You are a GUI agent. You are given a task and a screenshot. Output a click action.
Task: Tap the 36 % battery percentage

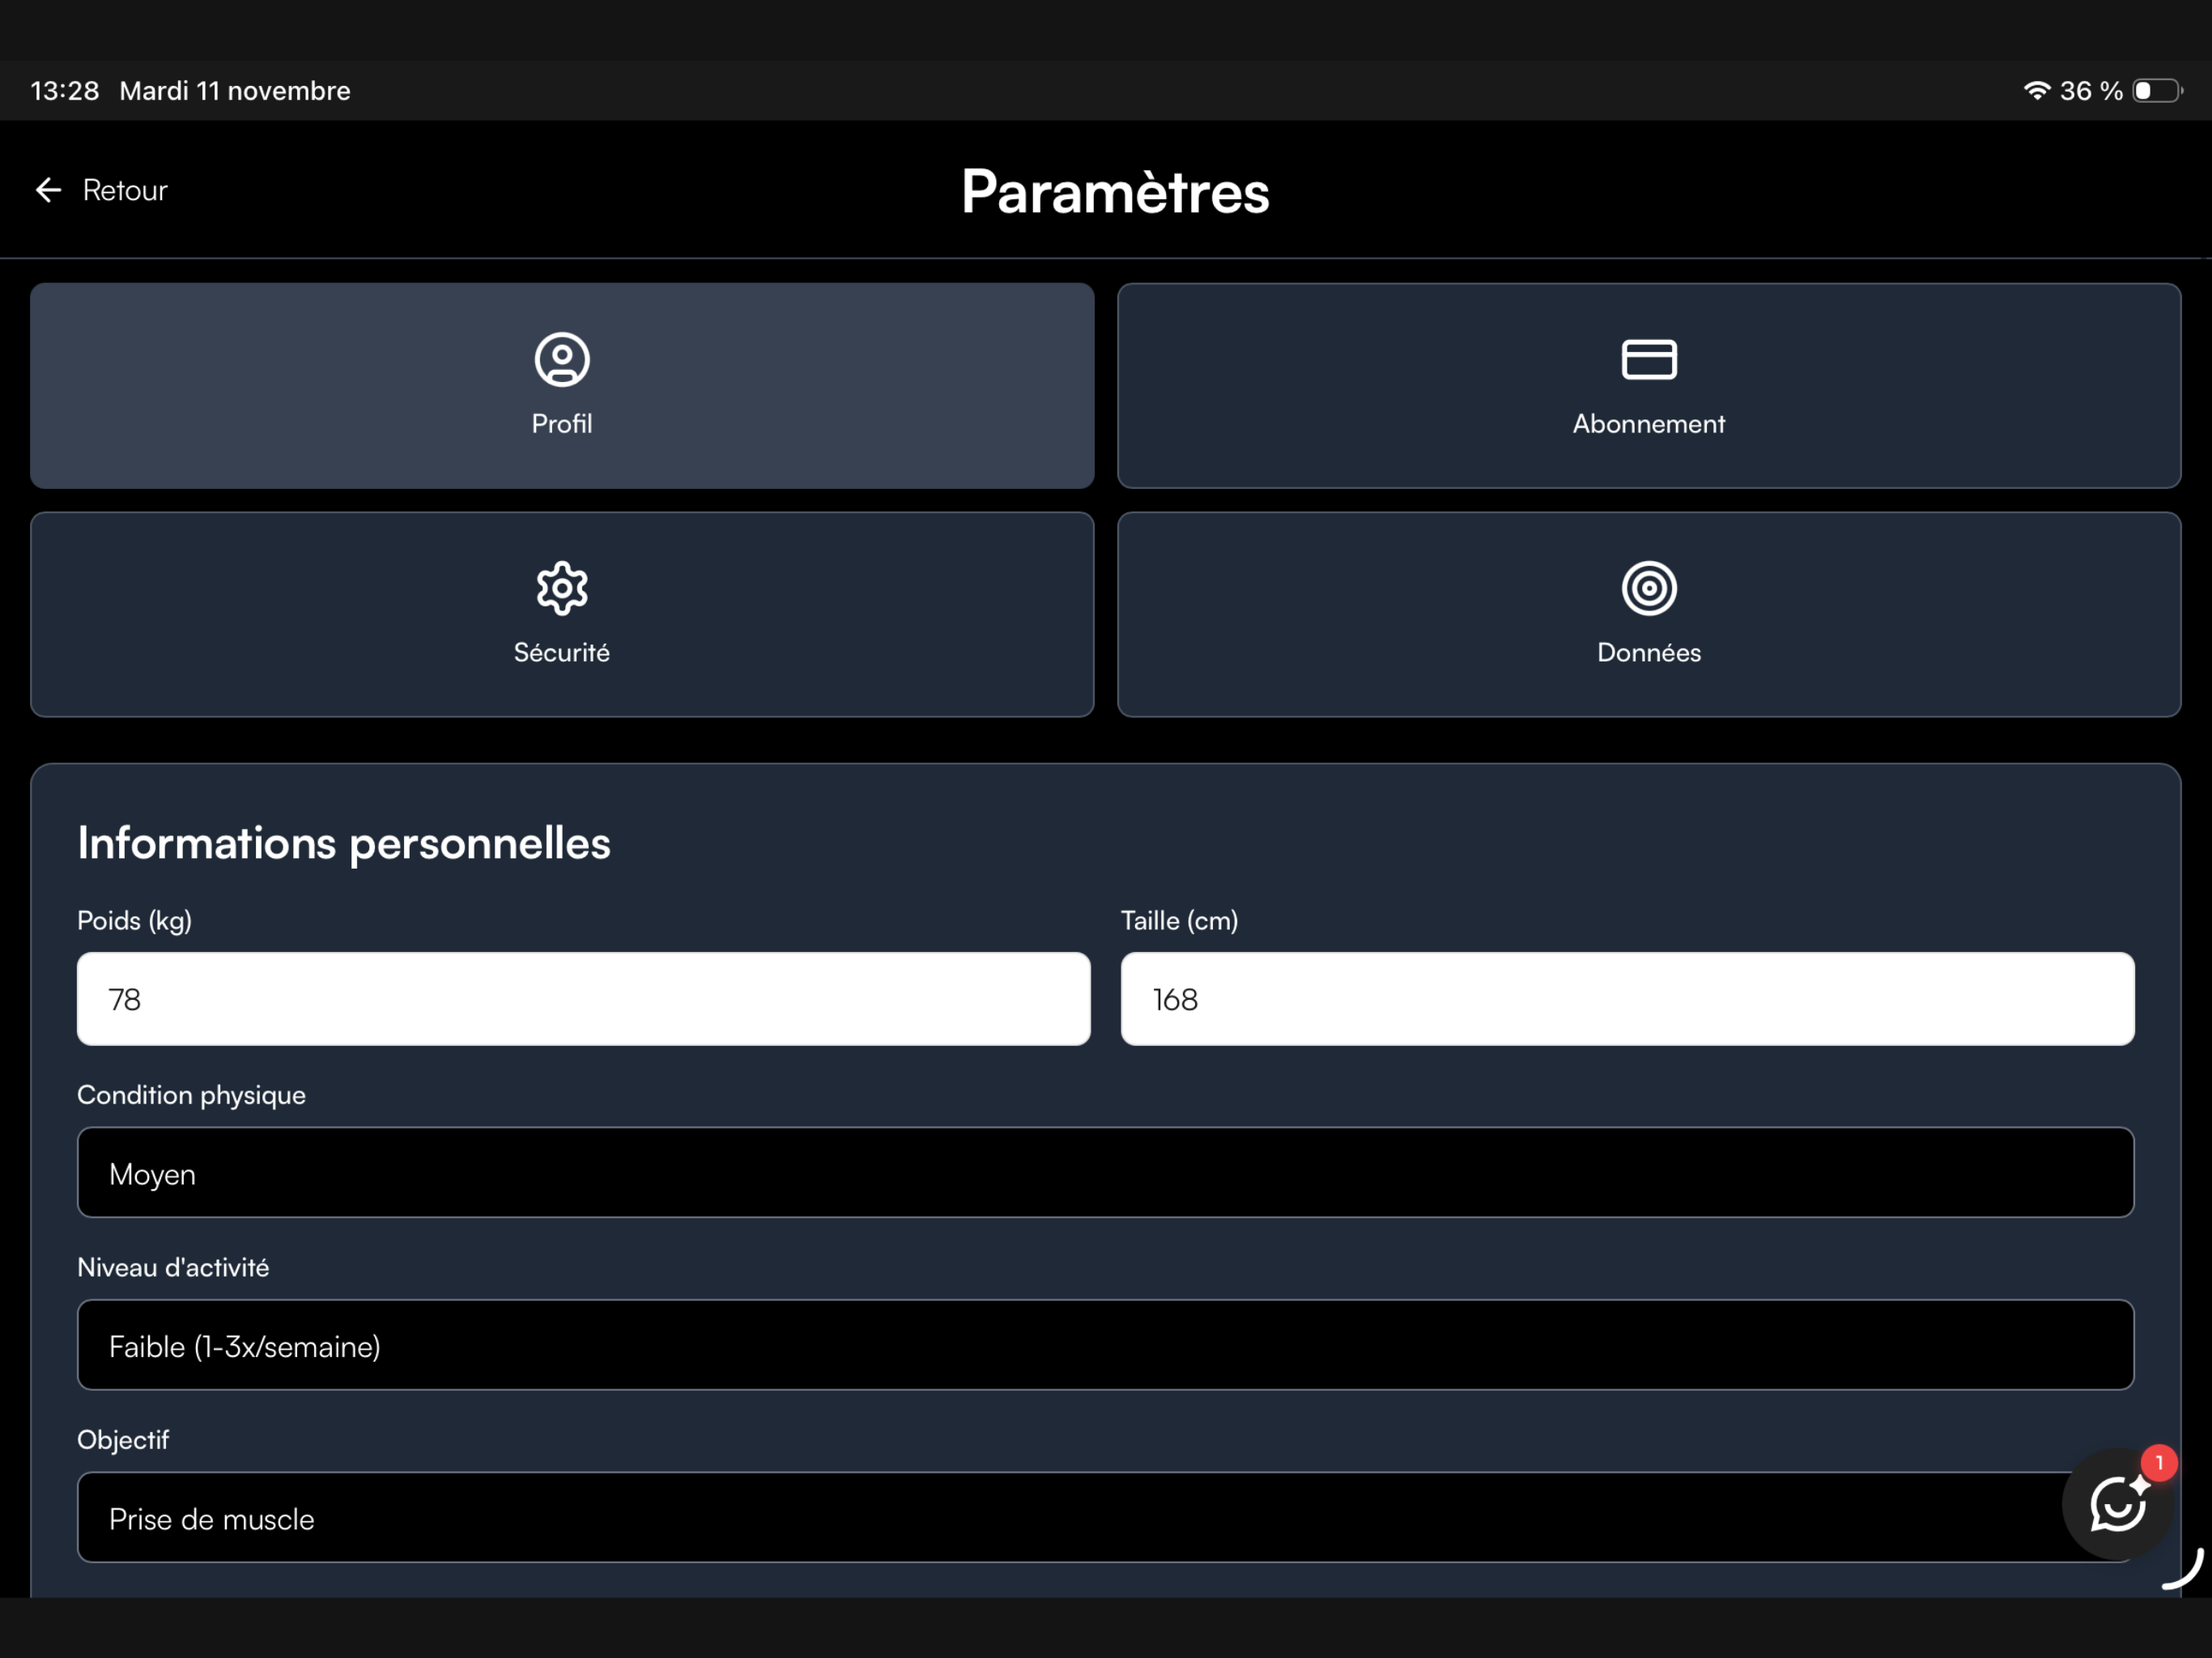point(2091,91)
